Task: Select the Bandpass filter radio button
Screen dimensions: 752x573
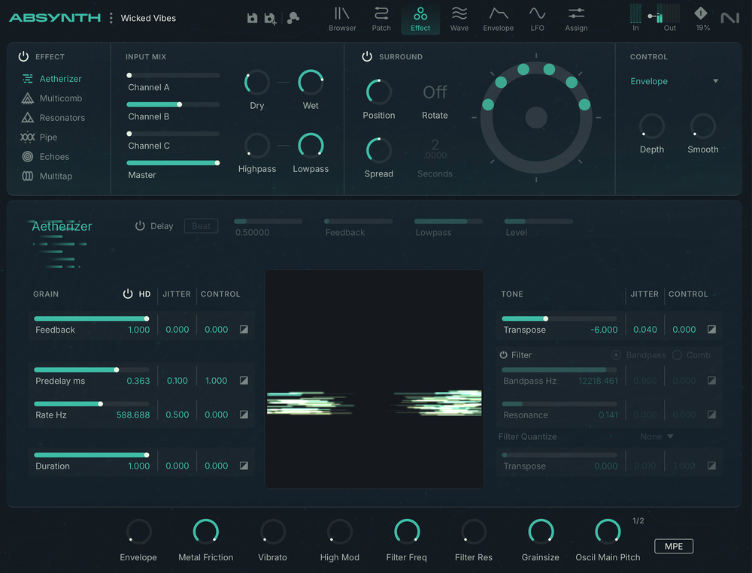Action: pos(617,355)
